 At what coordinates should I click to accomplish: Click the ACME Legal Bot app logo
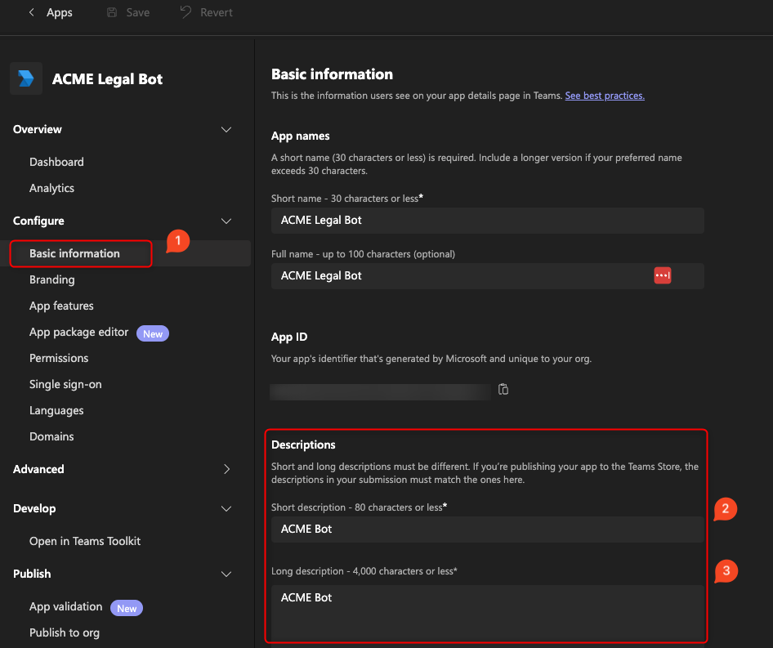[x=26, y=78]
